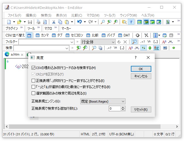Open the 編集(E) menu
Image resolution: width=184 pixels, height=141 pixels.
(x=31, y=15)
